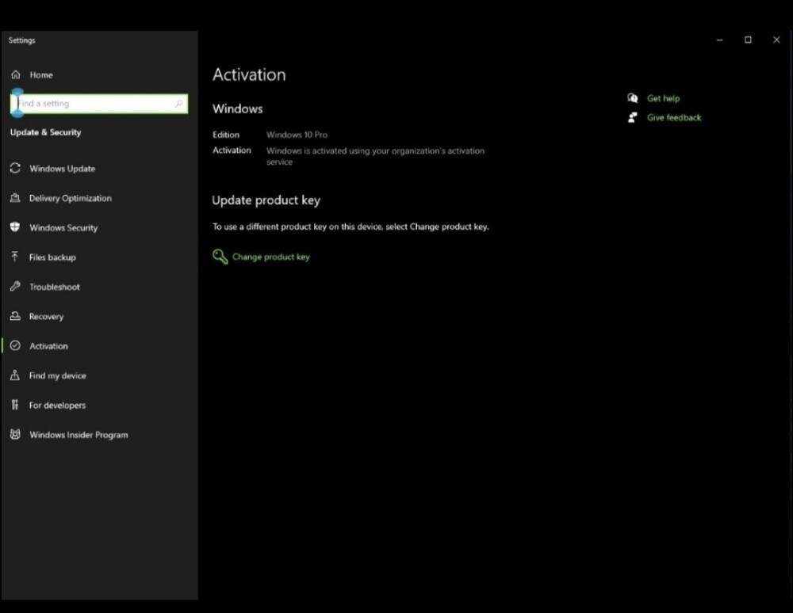Click the Find my device icon
This screenshot has width=793, height=613.
pyautogui.click(x=15, y=375)
